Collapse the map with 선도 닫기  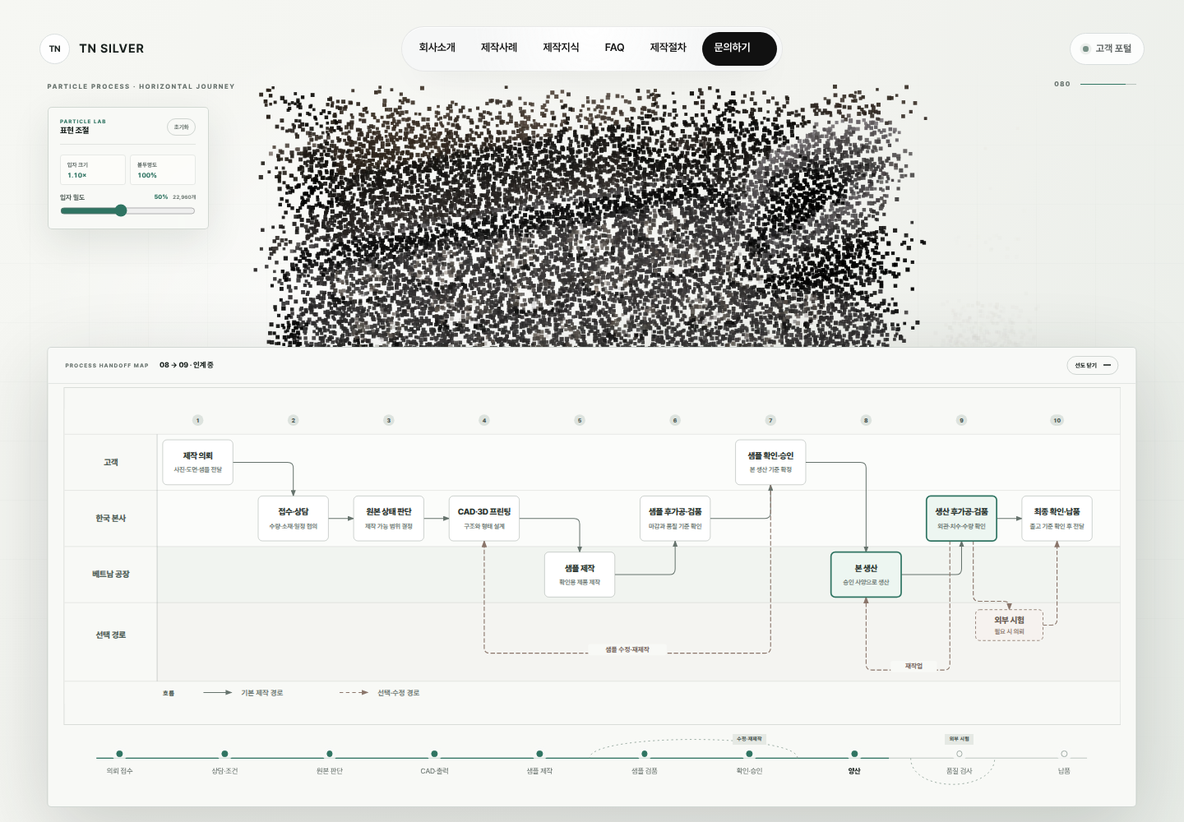click(x=1092, y=365)
